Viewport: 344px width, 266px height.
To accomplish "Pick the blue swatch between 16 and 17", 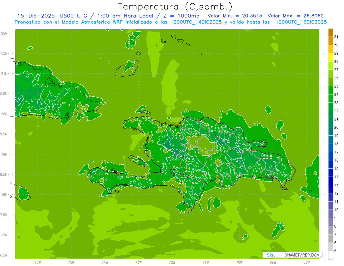I will coord(331,156).
